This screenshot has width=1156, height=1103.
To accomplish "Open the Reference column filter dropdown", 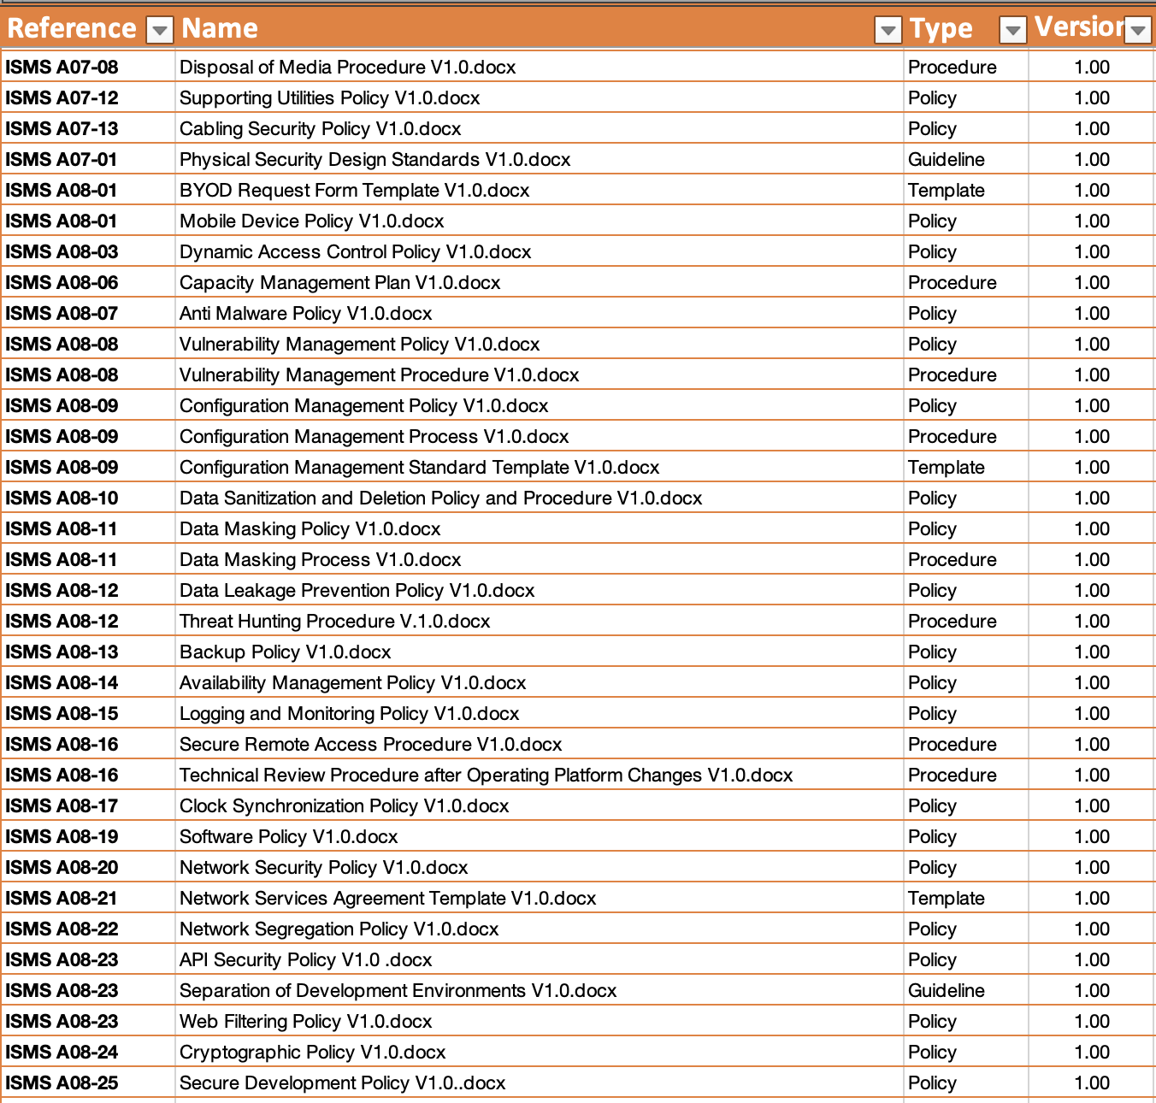I will click(159, 31).
